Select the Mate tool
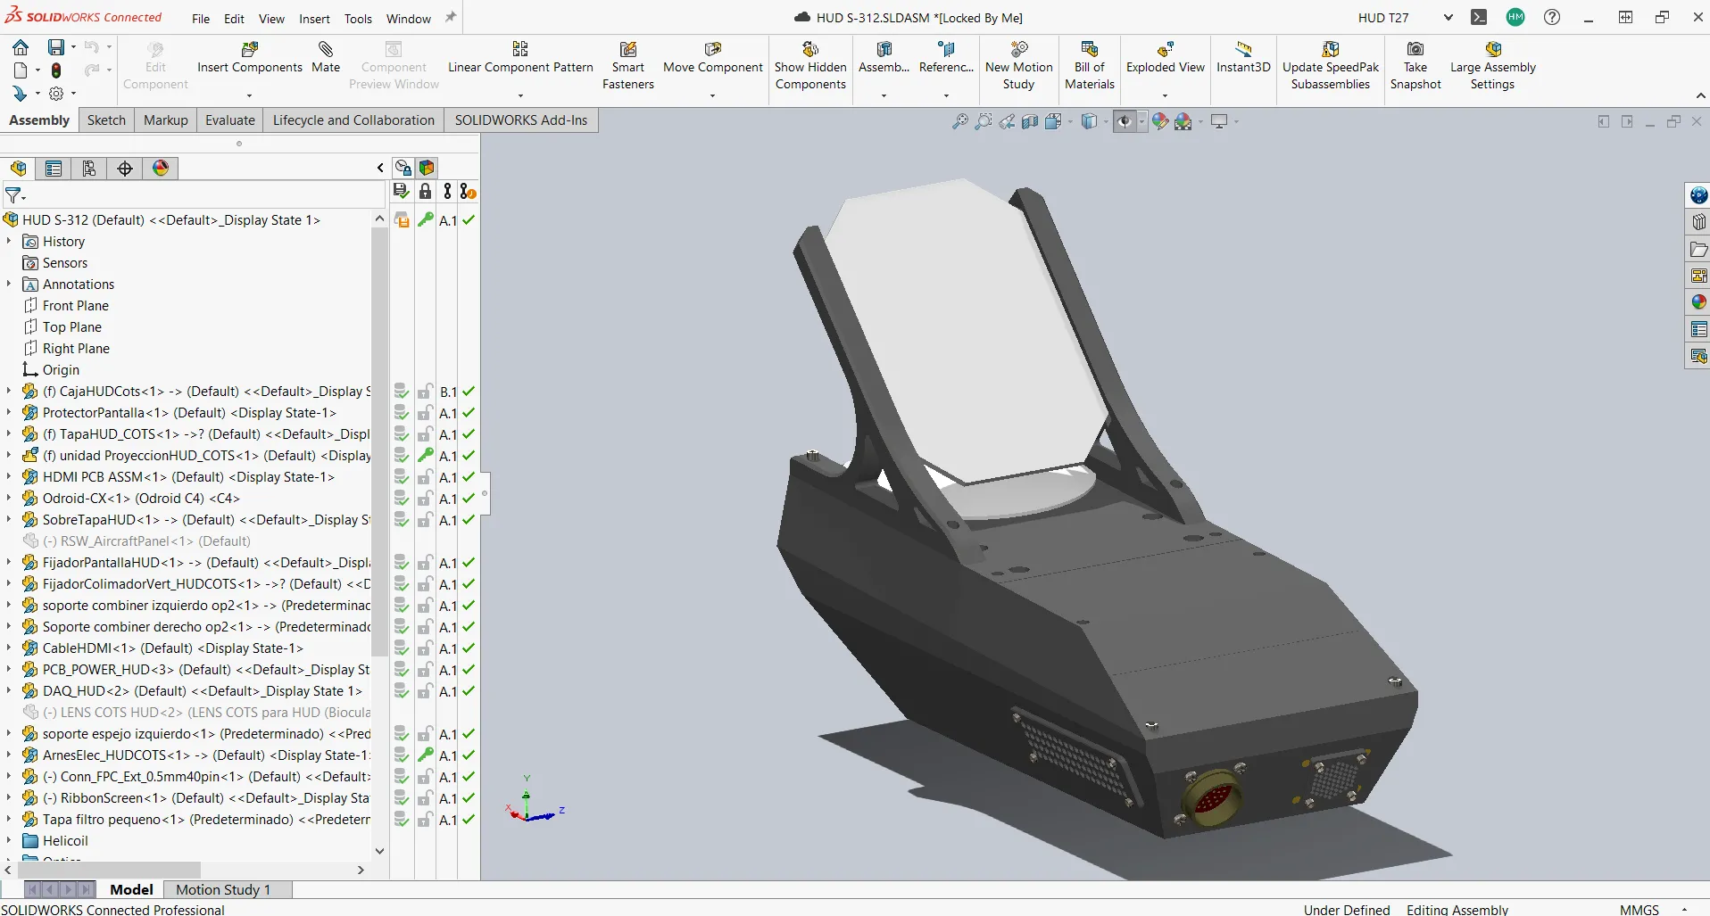 pyautogui.click(x=325, y=58)
